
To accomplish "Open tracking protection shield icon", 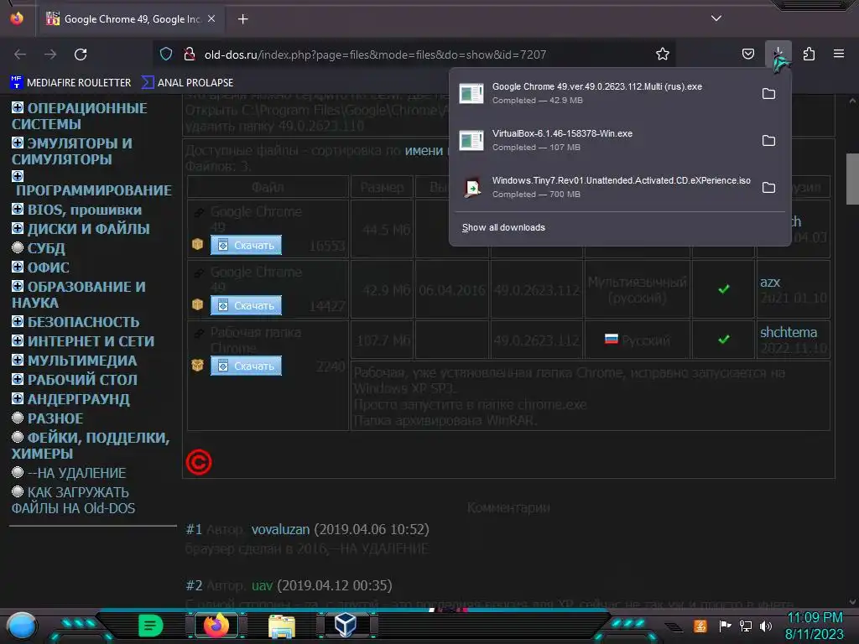I will 166,54.
